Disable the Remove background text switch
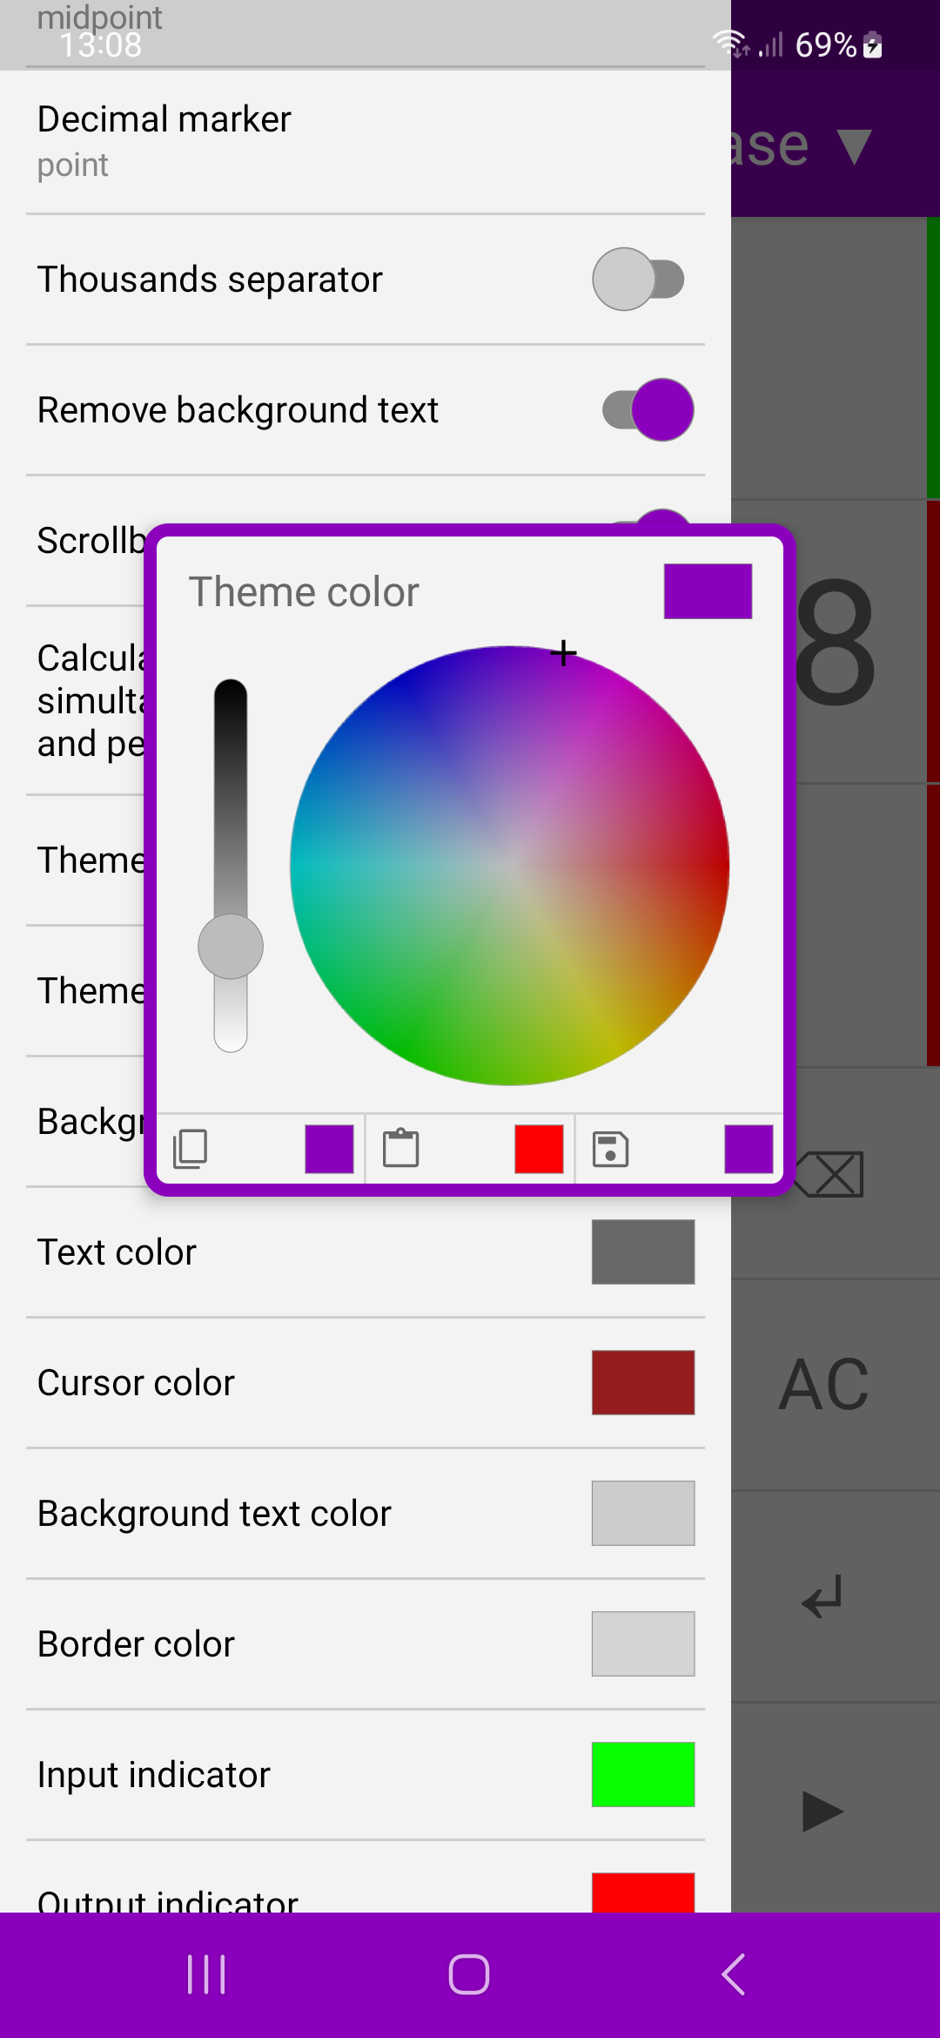Image resolution: width=940 pixels, height=2038 pixels. tap(648, 409)
